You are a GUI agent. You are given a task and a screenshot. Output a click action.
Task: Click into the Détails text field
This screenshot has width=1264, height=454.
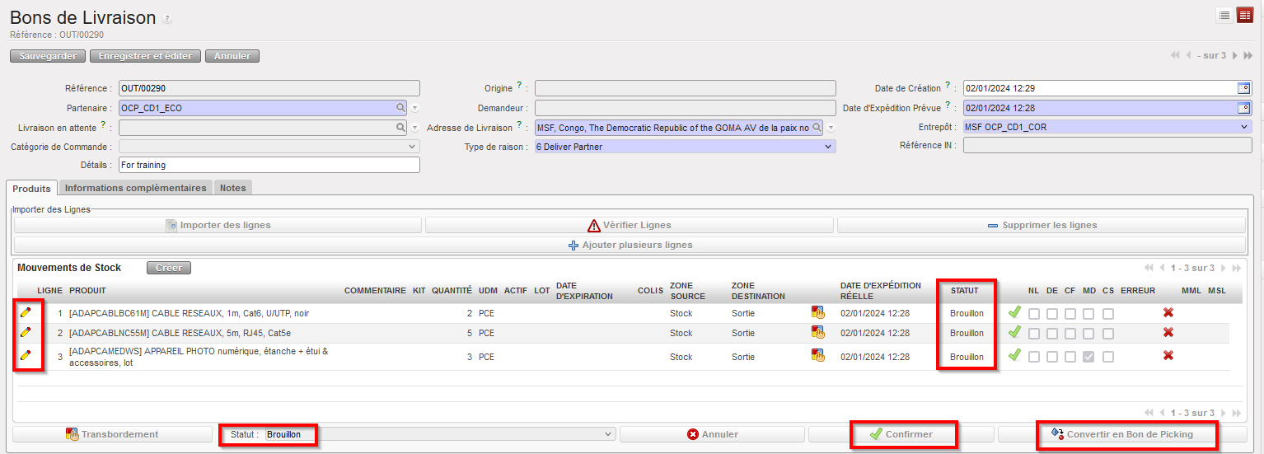pos(269,165)
